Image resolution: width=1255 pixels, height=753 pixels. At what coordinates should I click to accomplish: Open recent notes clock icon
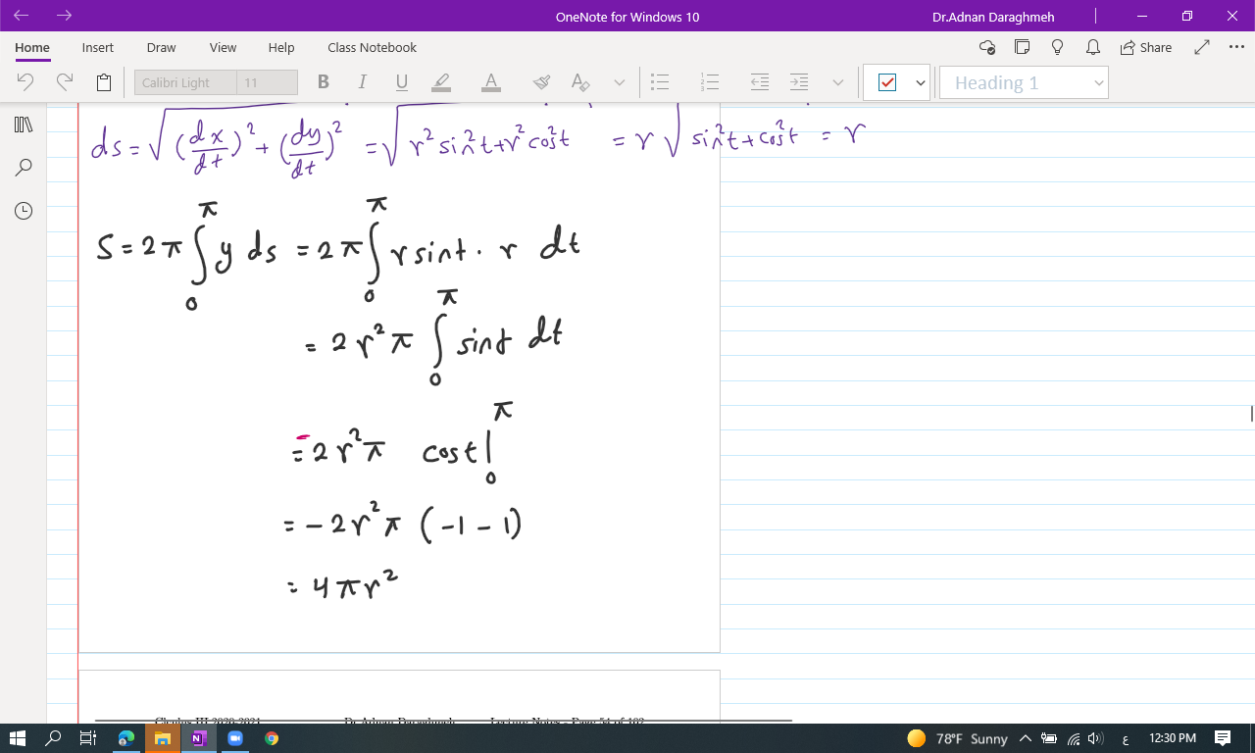tap(24, 211)
